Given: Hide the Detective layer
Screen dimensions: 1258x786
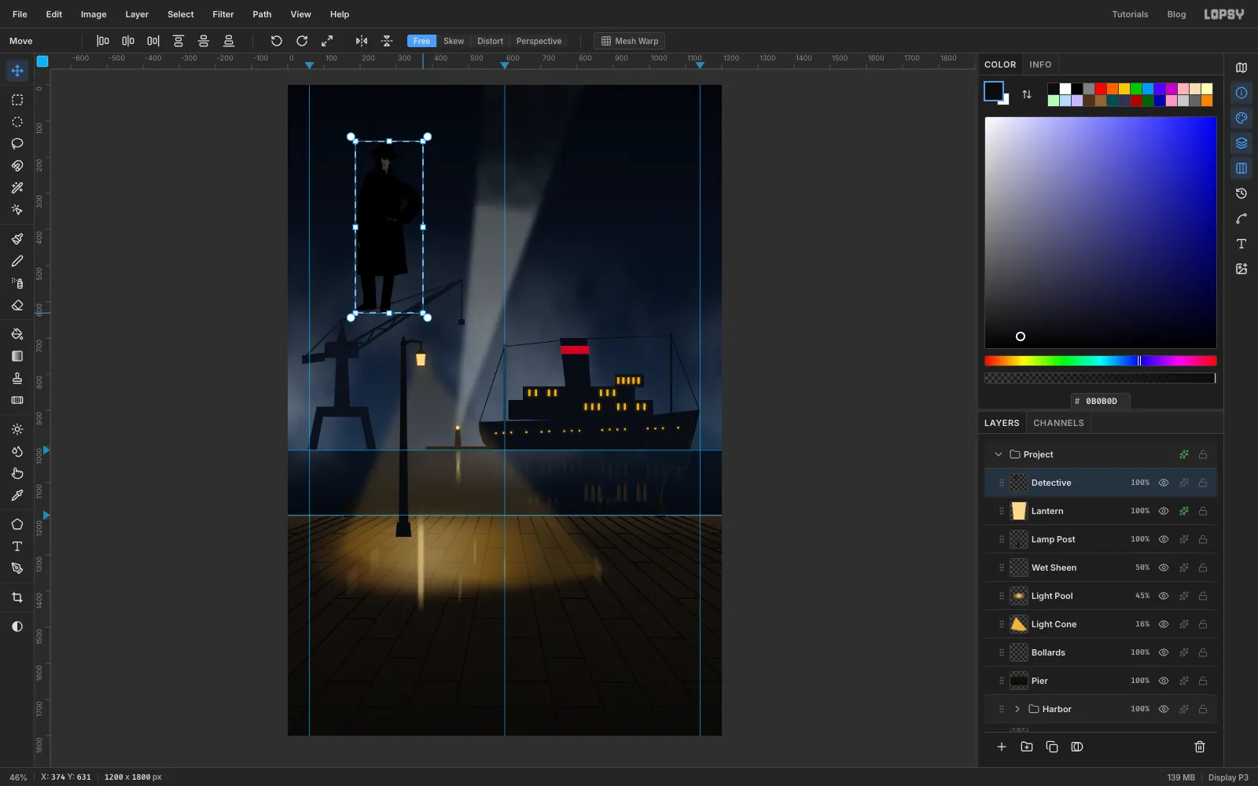Looking at the screenshot, I should click(x=1164, y=483).
